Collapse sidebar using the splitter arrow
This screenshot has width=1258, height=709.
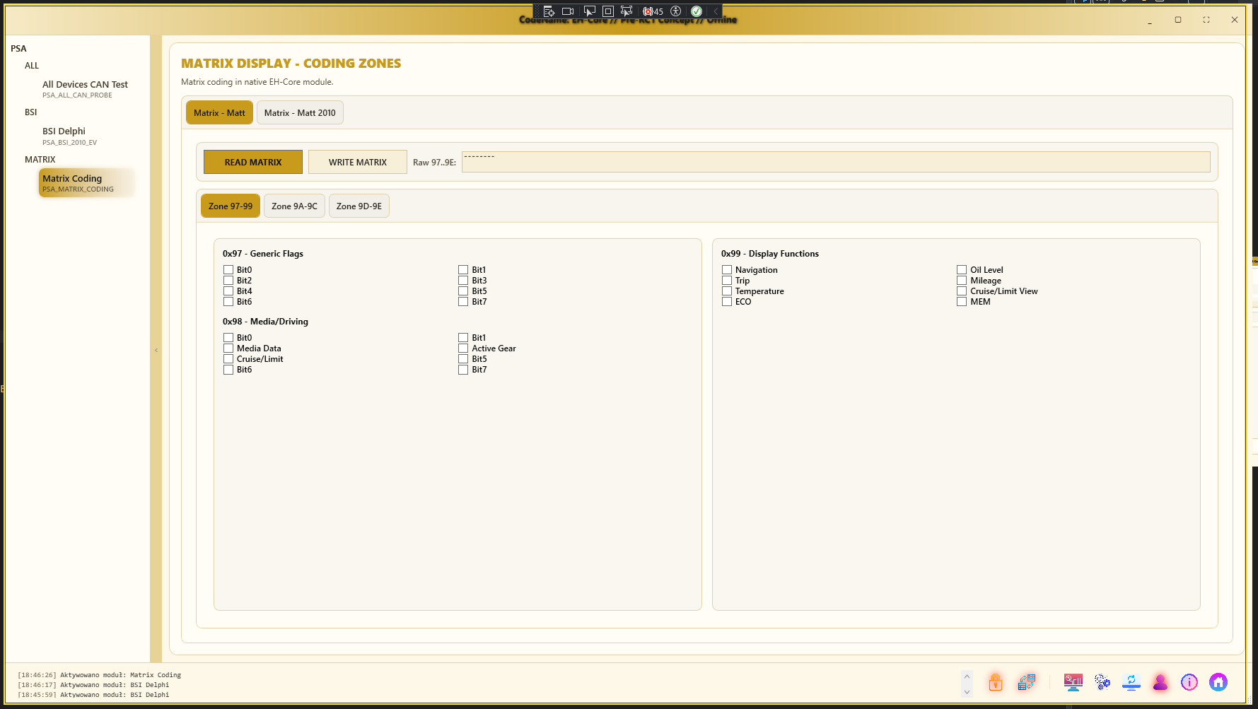(156, 350)
